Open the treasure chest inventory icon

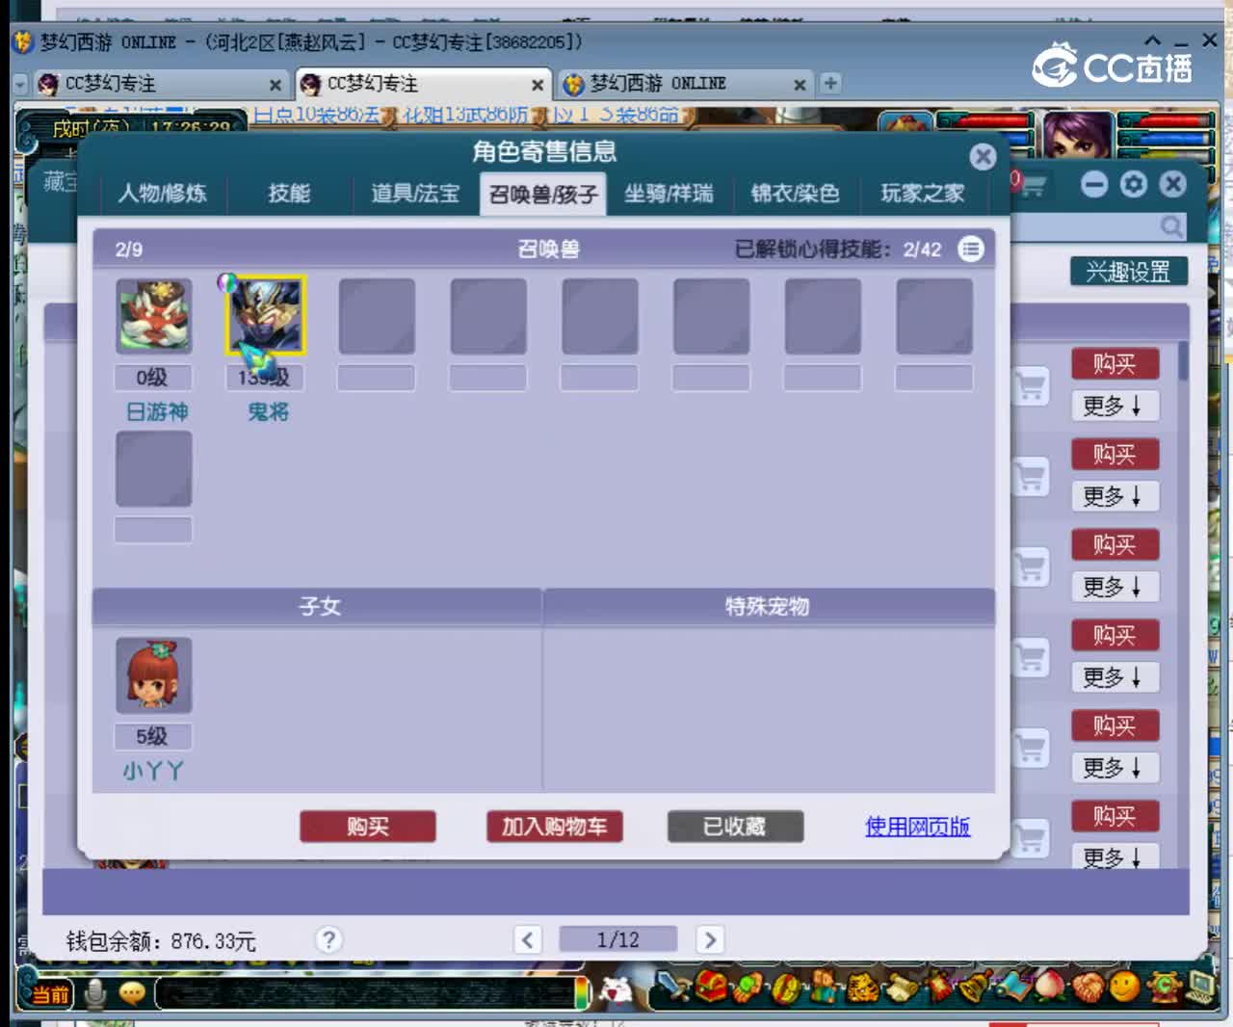coord(712,987)
